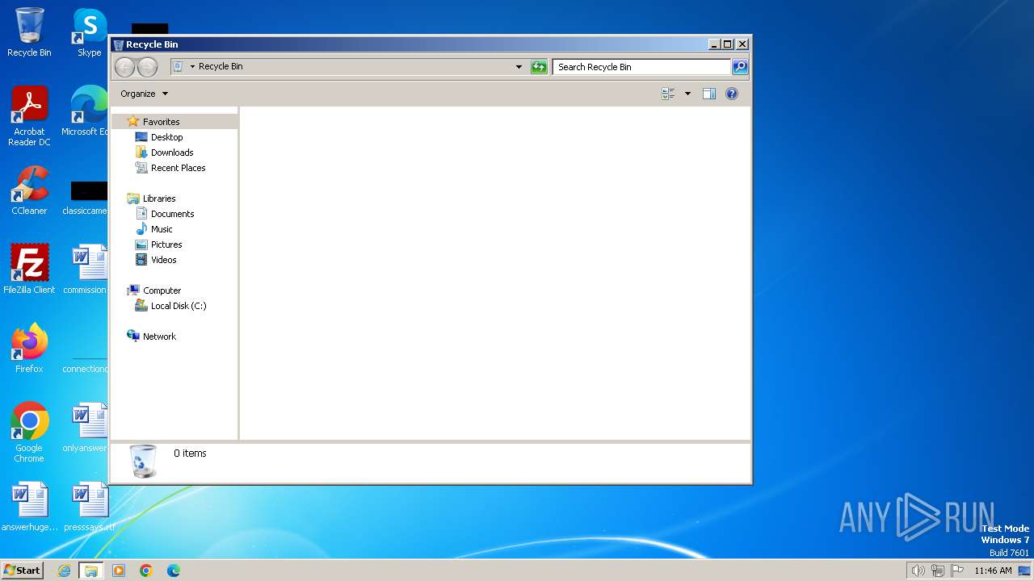Open view options dropdown arrow

tap(687, 94)
